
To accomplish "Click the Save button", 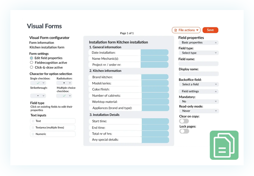I will point(210,30).
